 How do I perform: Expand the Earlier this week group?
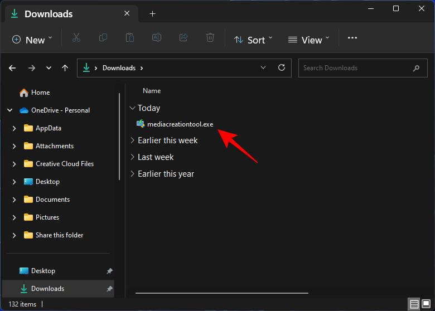point(132,140)
